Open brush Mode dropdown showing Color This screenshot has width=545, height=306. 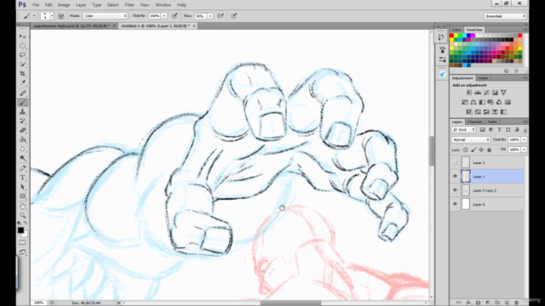point(106,16)
